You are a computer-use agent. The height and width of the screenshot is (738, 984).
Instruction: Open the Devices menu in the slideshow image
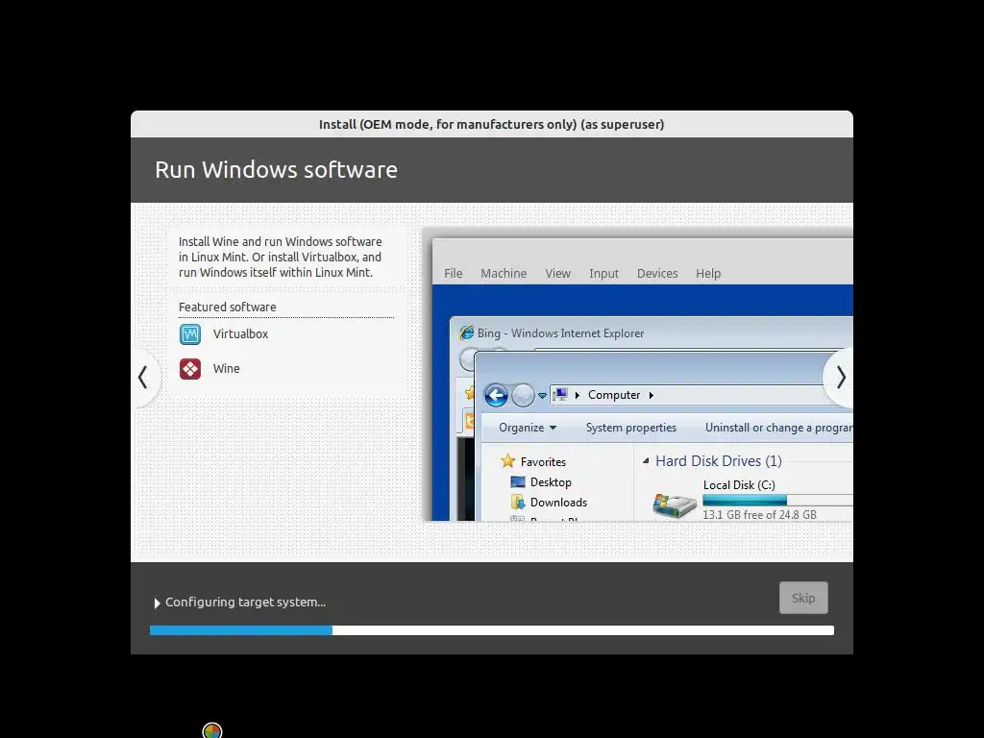[x=657, y=274]
